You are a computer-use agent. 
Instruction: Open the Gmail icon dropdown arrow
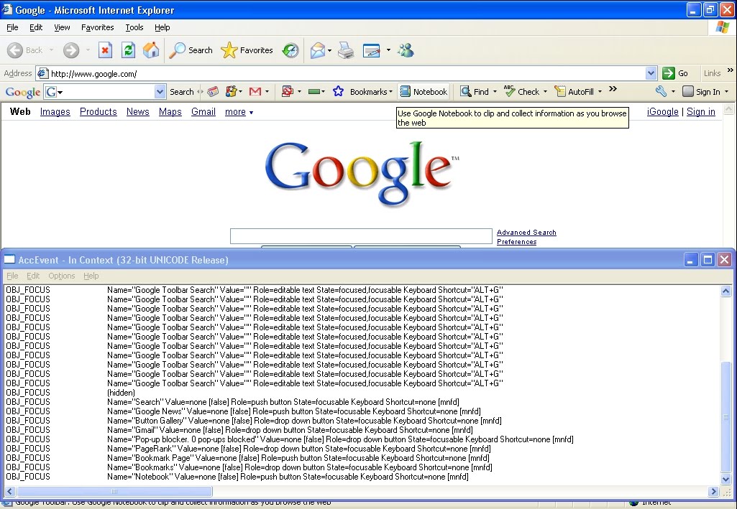pos(267,91)
